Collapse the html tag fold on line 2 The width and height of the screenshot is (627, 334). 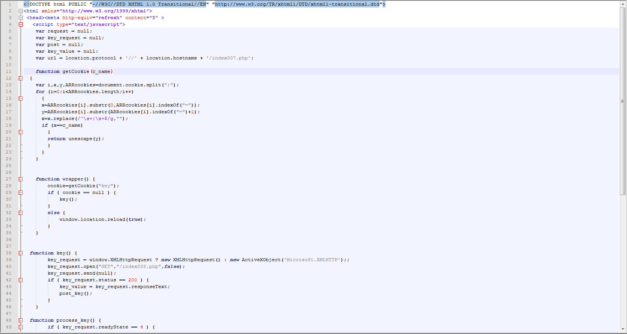(x=21, y=11)
